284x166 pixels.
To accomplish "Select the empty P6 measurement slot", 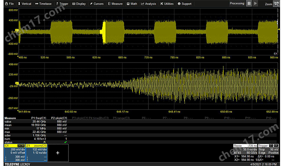I will point(146,118).
